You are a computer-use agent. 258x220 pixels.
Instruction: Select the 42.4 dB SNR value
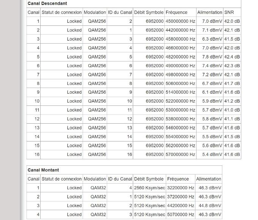(232, 57)
